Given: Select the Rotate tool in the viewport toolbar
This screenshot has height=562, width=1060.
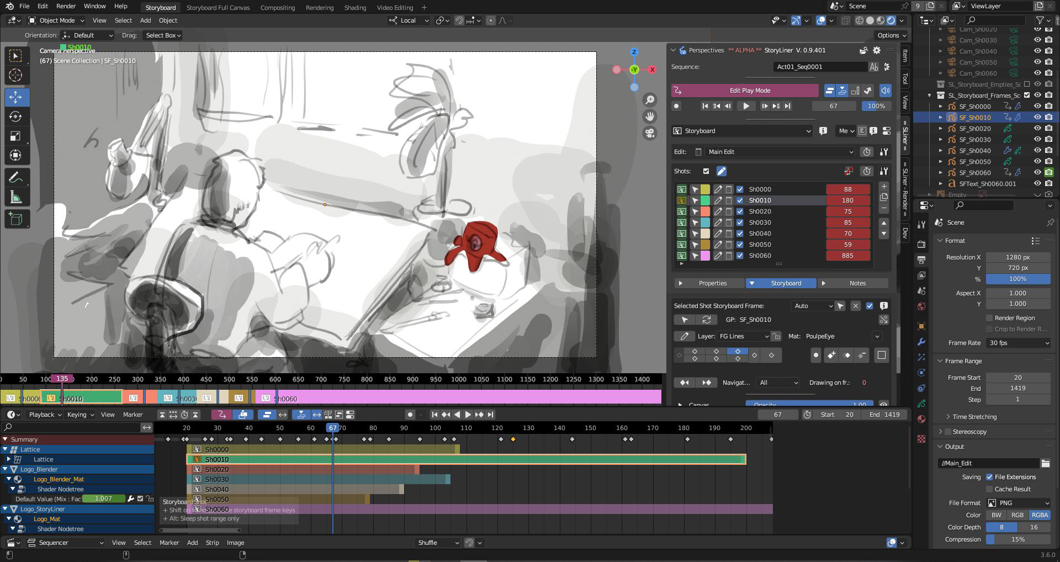Looking at the screenshot, I should 16,116.
